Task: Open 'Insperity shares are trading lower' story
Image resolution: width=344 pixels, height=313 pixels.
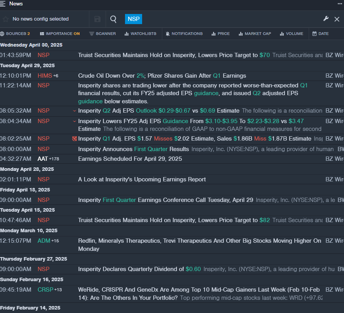Action: point(193,93)
